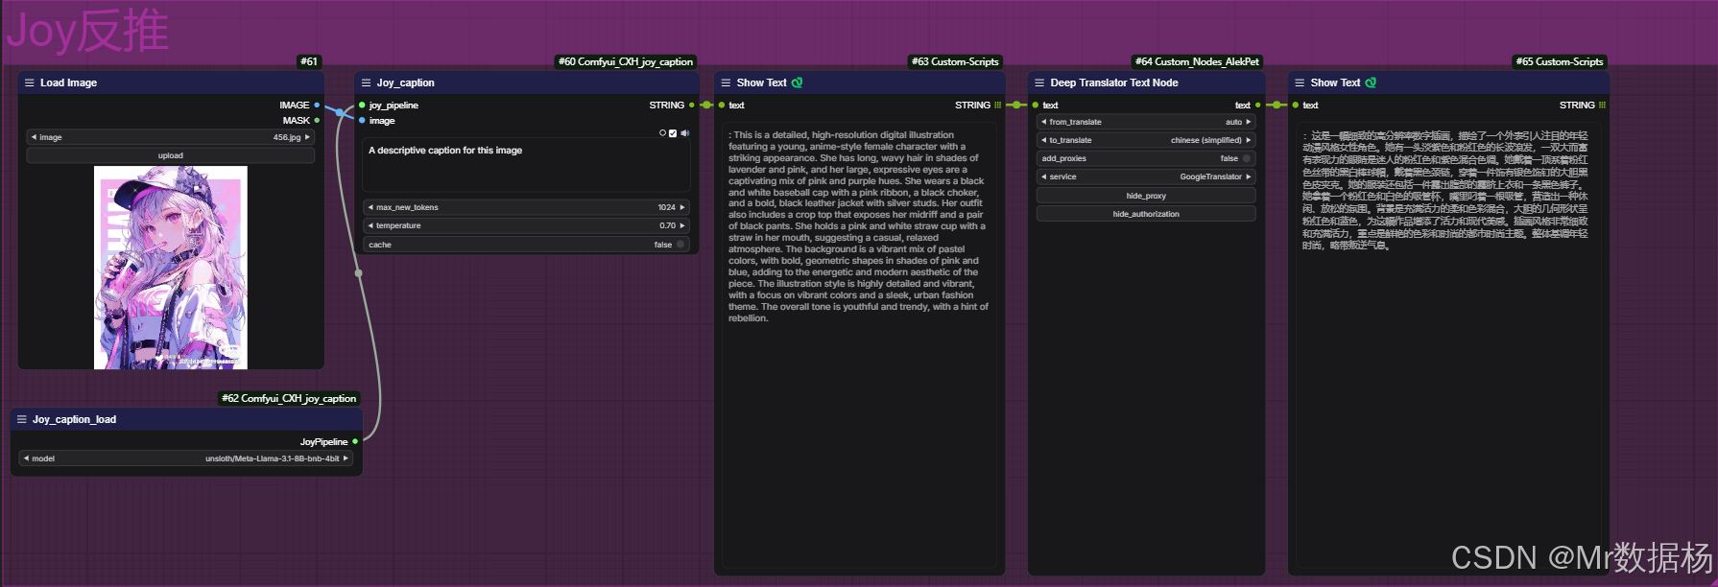Open the image file dropdown showing 456.jpg
Image resolution: width=1718 pixels, height=587 pixels.
pyautogui.click(x=171, y=137)
